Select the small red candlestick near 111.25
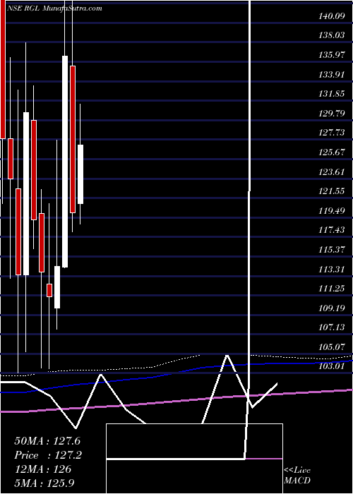 49,290
